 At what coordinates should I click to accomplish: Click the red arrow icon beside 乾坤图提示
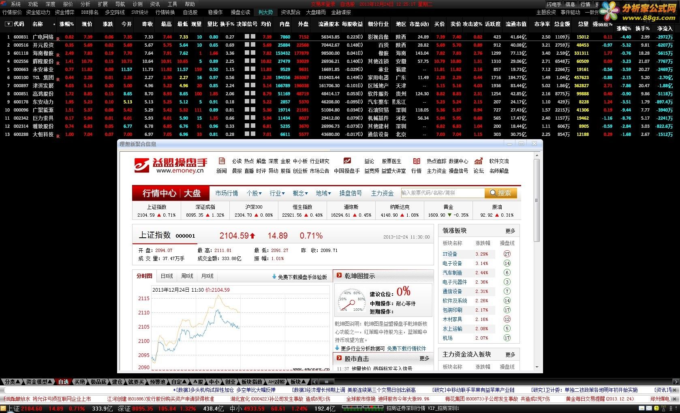[x=339, y=275]
